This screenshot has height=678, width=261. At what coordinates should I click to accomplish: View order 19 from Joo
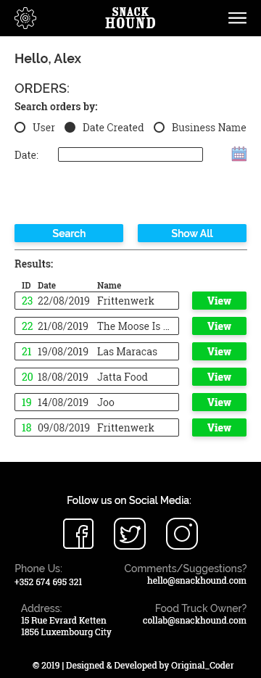tap(219, 402)
